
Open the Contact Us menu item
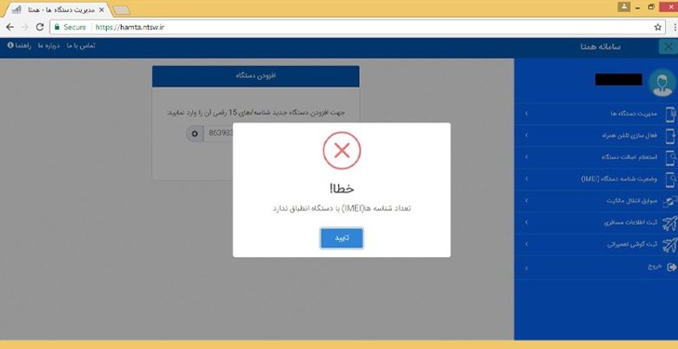(x=81, y=46)
